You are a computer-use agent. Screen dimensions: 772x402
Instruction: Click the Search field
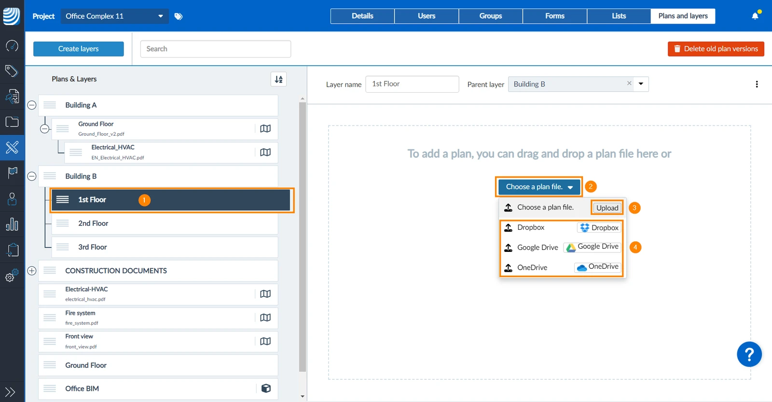click(216, 49)
